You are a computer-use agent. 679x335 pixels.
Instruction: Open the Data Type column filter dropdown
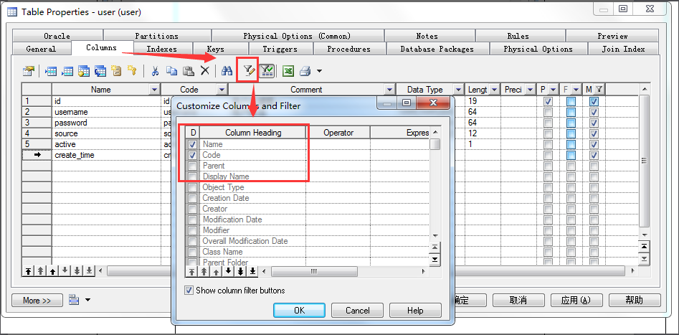tap(459, 90)
